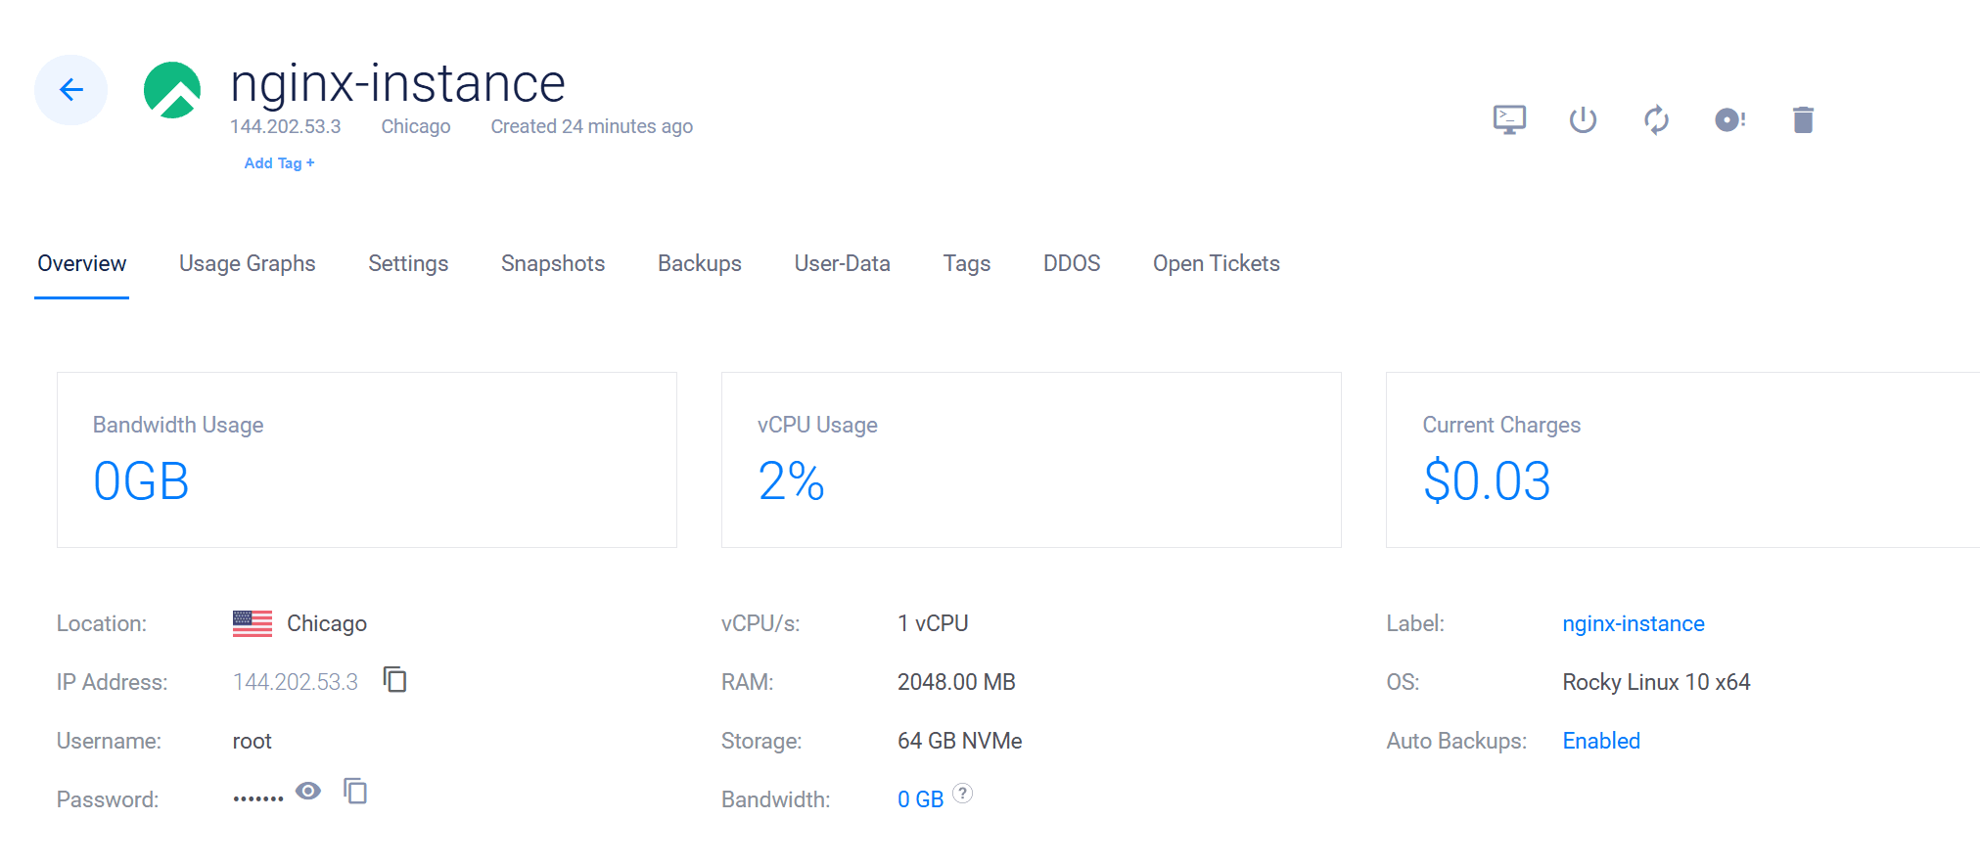Go back using the arrow button

[x=70, y=90]
